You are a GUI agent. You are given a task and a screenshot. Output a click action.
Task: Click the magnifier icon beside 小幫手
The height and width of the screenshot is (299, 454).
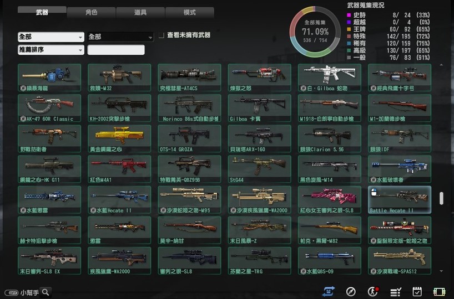pos(46,292)
